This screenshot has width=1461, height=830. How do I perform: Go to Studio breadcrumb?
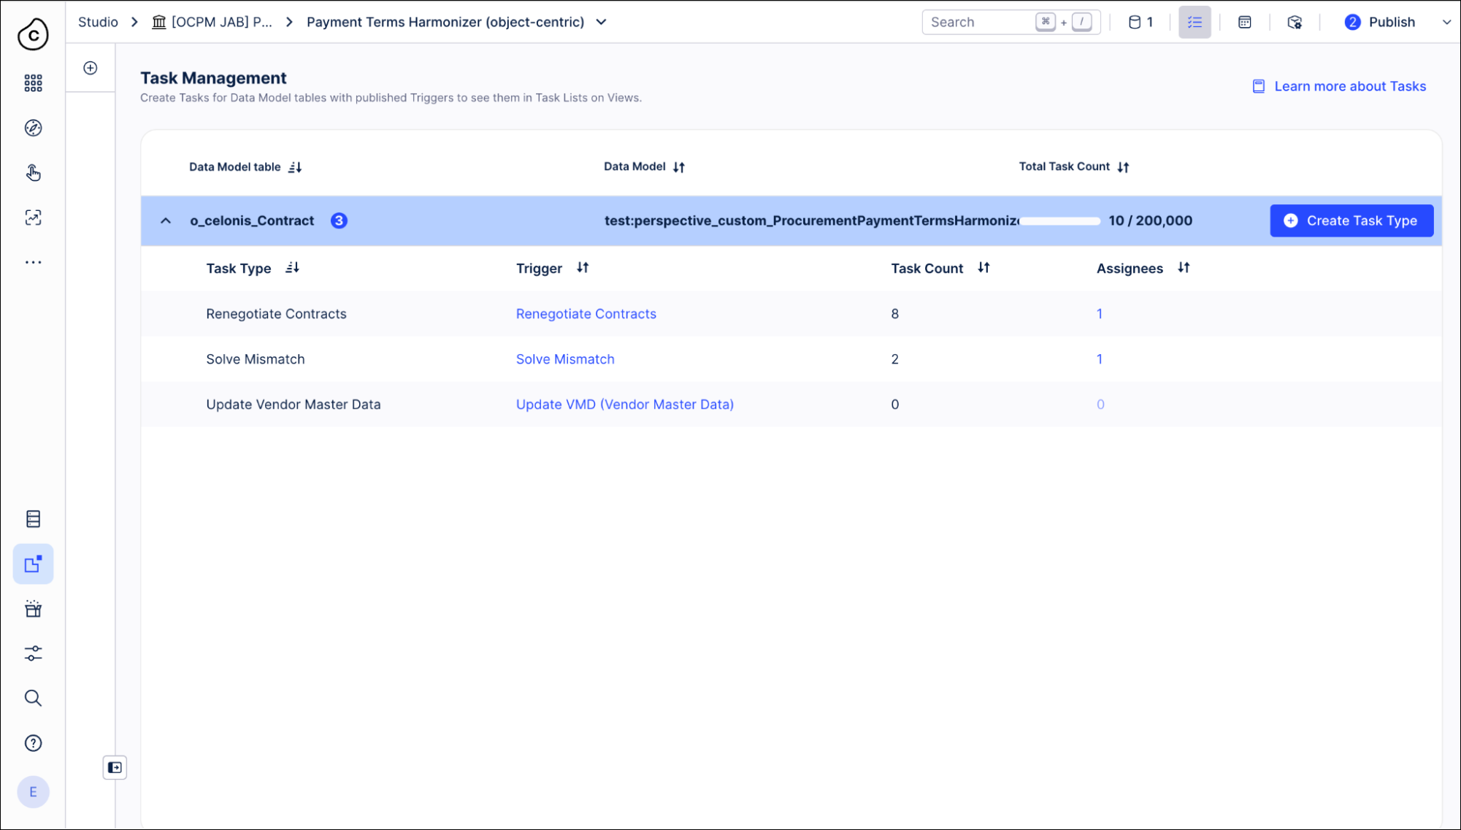(98, 22)
